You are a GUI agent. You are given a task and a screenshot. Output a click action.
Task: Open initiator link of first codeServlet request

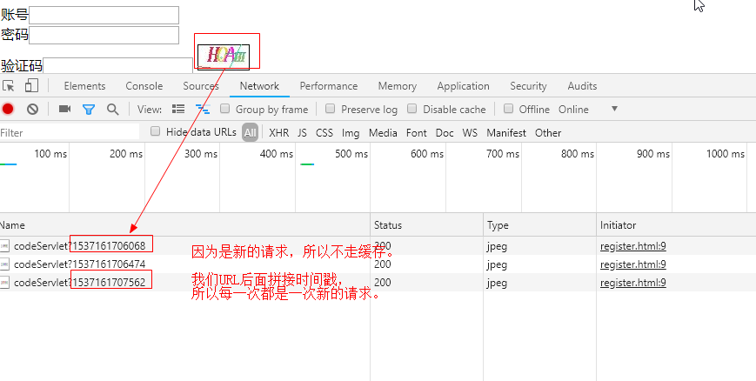pos(633,246)
